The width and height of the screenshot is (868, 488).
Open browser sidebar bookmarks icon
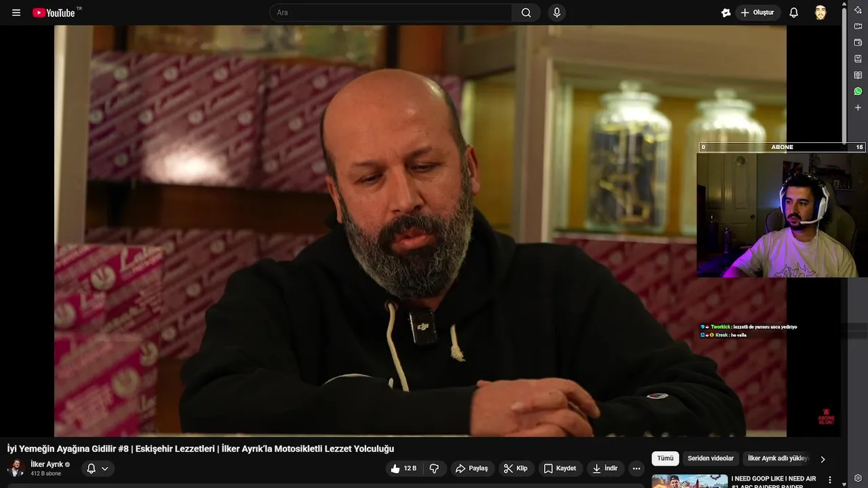point(858,59)
